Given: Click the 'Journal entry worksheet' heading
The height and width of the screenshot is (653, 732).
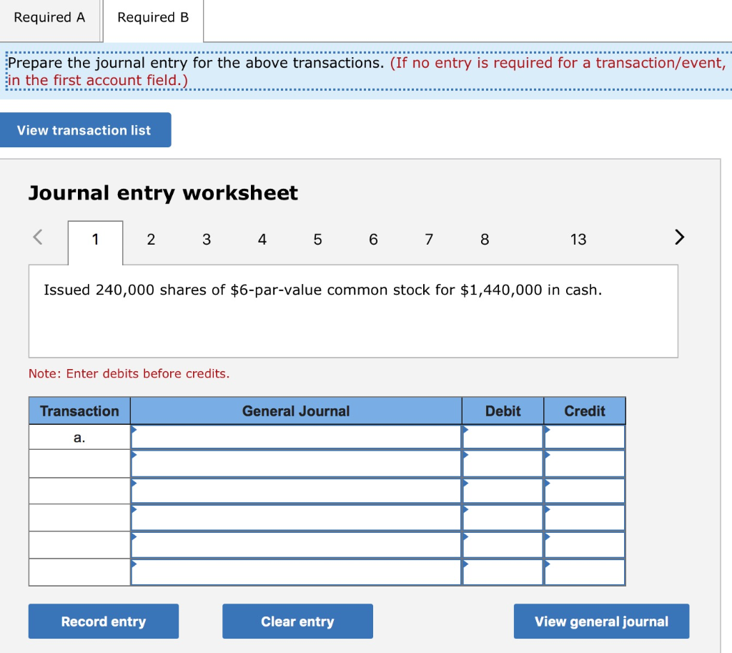Looking at the screenshot, I should click(163, 193).
